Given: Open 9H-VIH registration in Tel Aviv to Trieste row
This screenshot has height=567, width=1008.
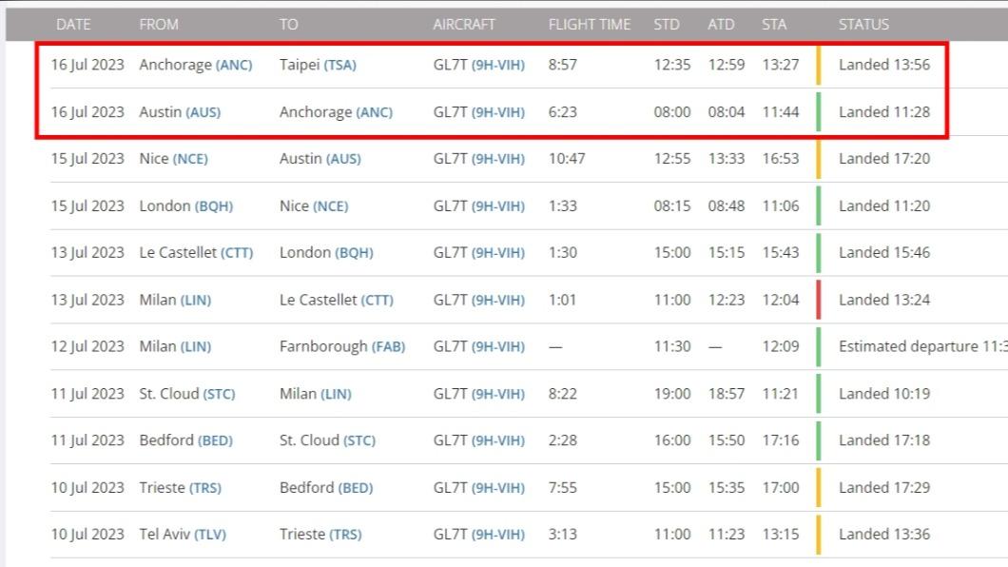Looking at the screenshot, I should [498, 535].
